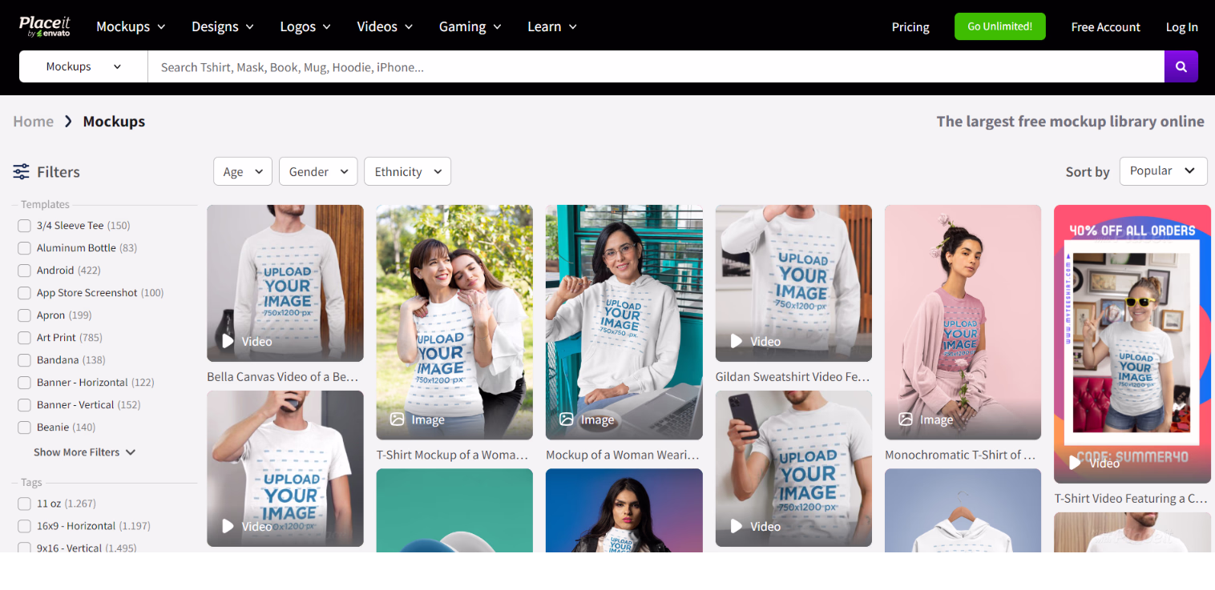Image resolution: width=1215 pixels, height=590 pixels.
Task: Tick the App Store Screenshot checkbox
Action: coord(24,293)
